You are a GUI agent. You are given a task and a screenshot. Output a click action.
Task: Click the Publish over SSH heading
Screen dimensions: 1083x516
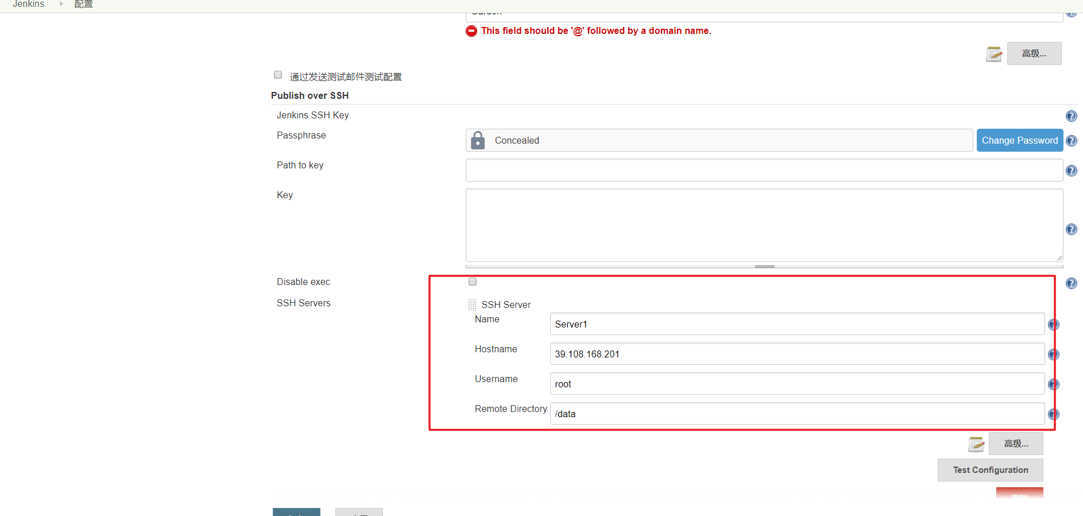click(x=310, y=95)
